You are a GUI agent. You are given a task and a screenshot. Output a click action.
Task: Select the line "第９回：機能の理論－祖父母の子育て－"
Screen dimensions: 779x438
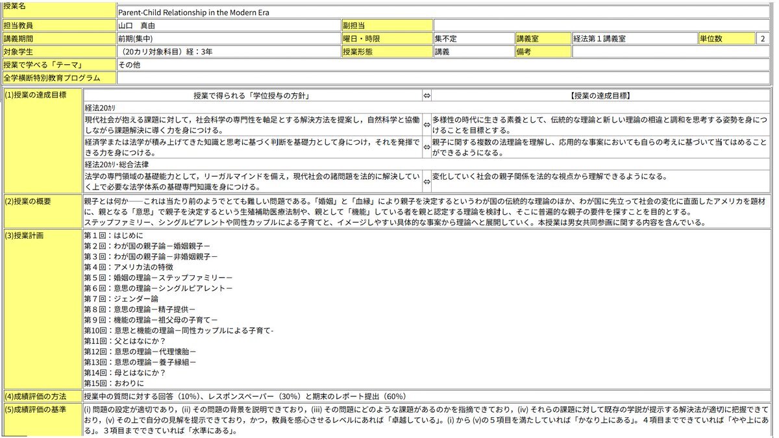pyautogui.click(x=151, y=320)
